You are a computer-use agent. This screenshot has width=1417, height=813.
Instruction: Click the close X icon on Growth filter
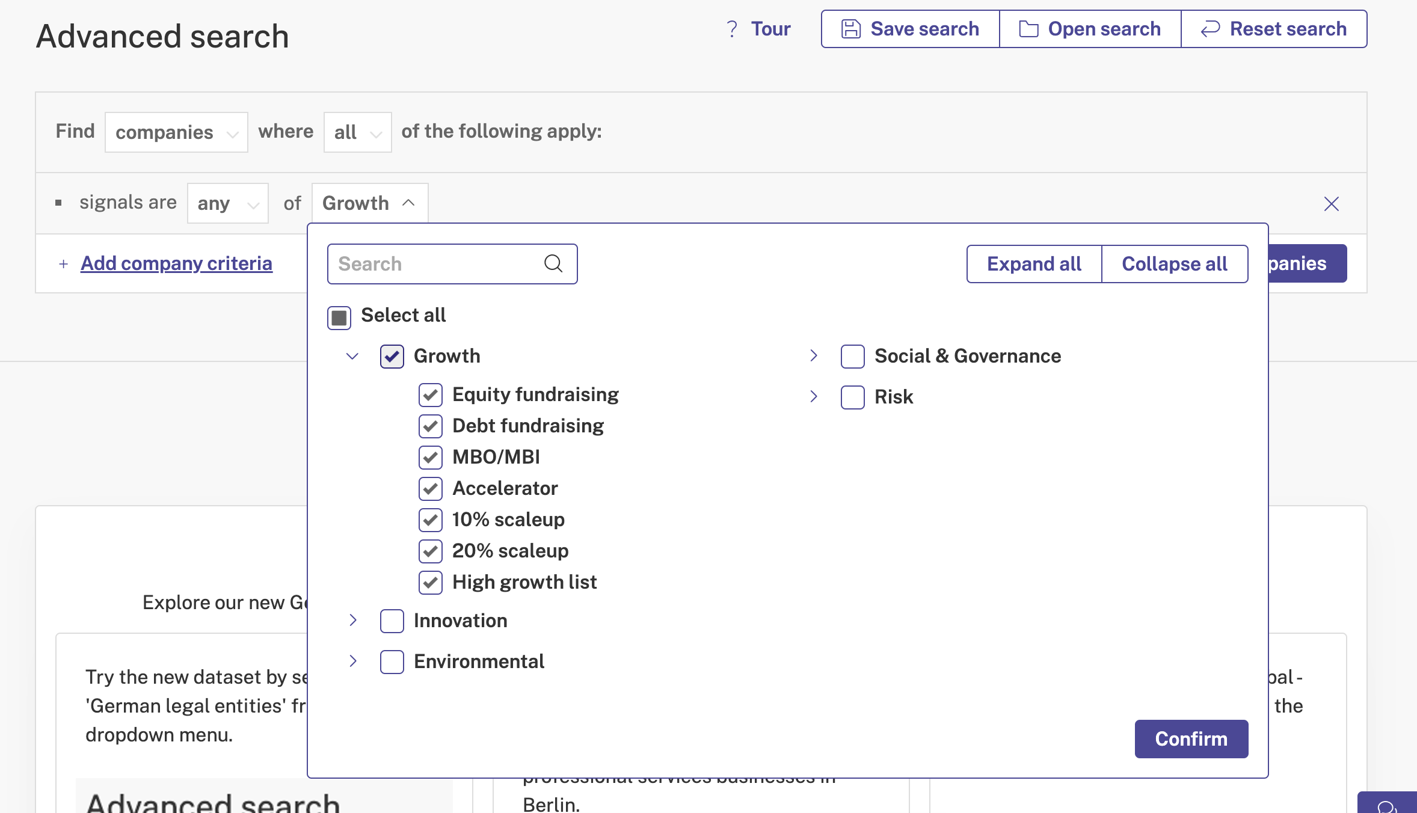pyautogui.click(x=1332, y=204)
